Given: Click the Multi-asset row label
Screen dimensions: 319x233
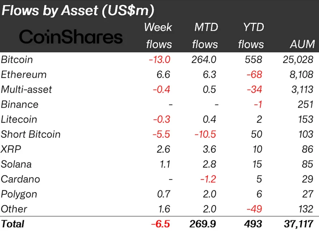Looking at the screenshot, I should [26, 90].
